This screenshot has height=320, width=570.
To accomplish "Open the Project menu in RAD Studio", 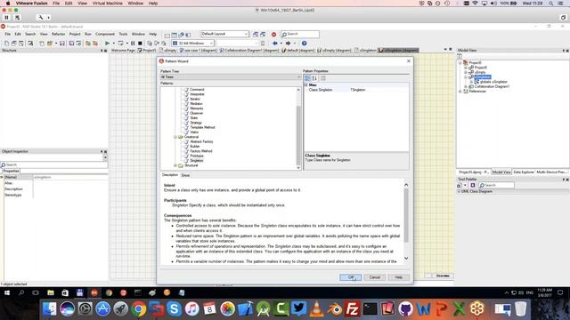I will tap(75, 34).
